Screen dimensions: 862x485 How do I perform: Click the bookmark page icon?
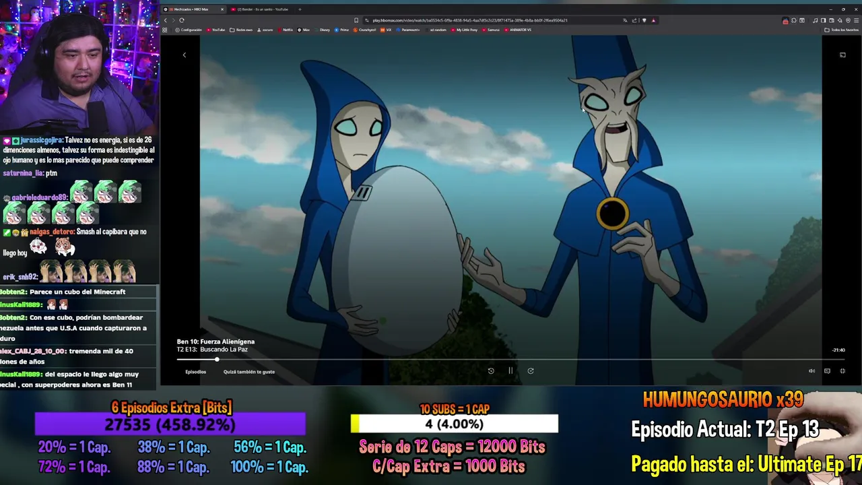[x=356, y=20]
